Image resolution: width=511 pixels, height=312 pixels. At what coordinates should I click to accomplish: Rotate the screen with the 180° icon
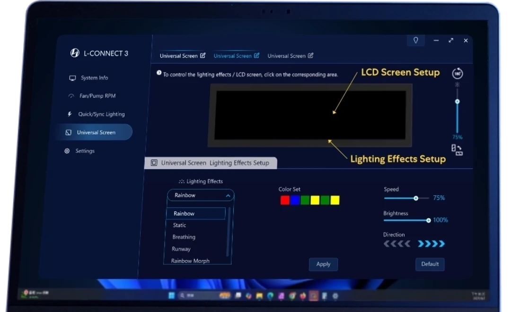[x=457, y=73]
